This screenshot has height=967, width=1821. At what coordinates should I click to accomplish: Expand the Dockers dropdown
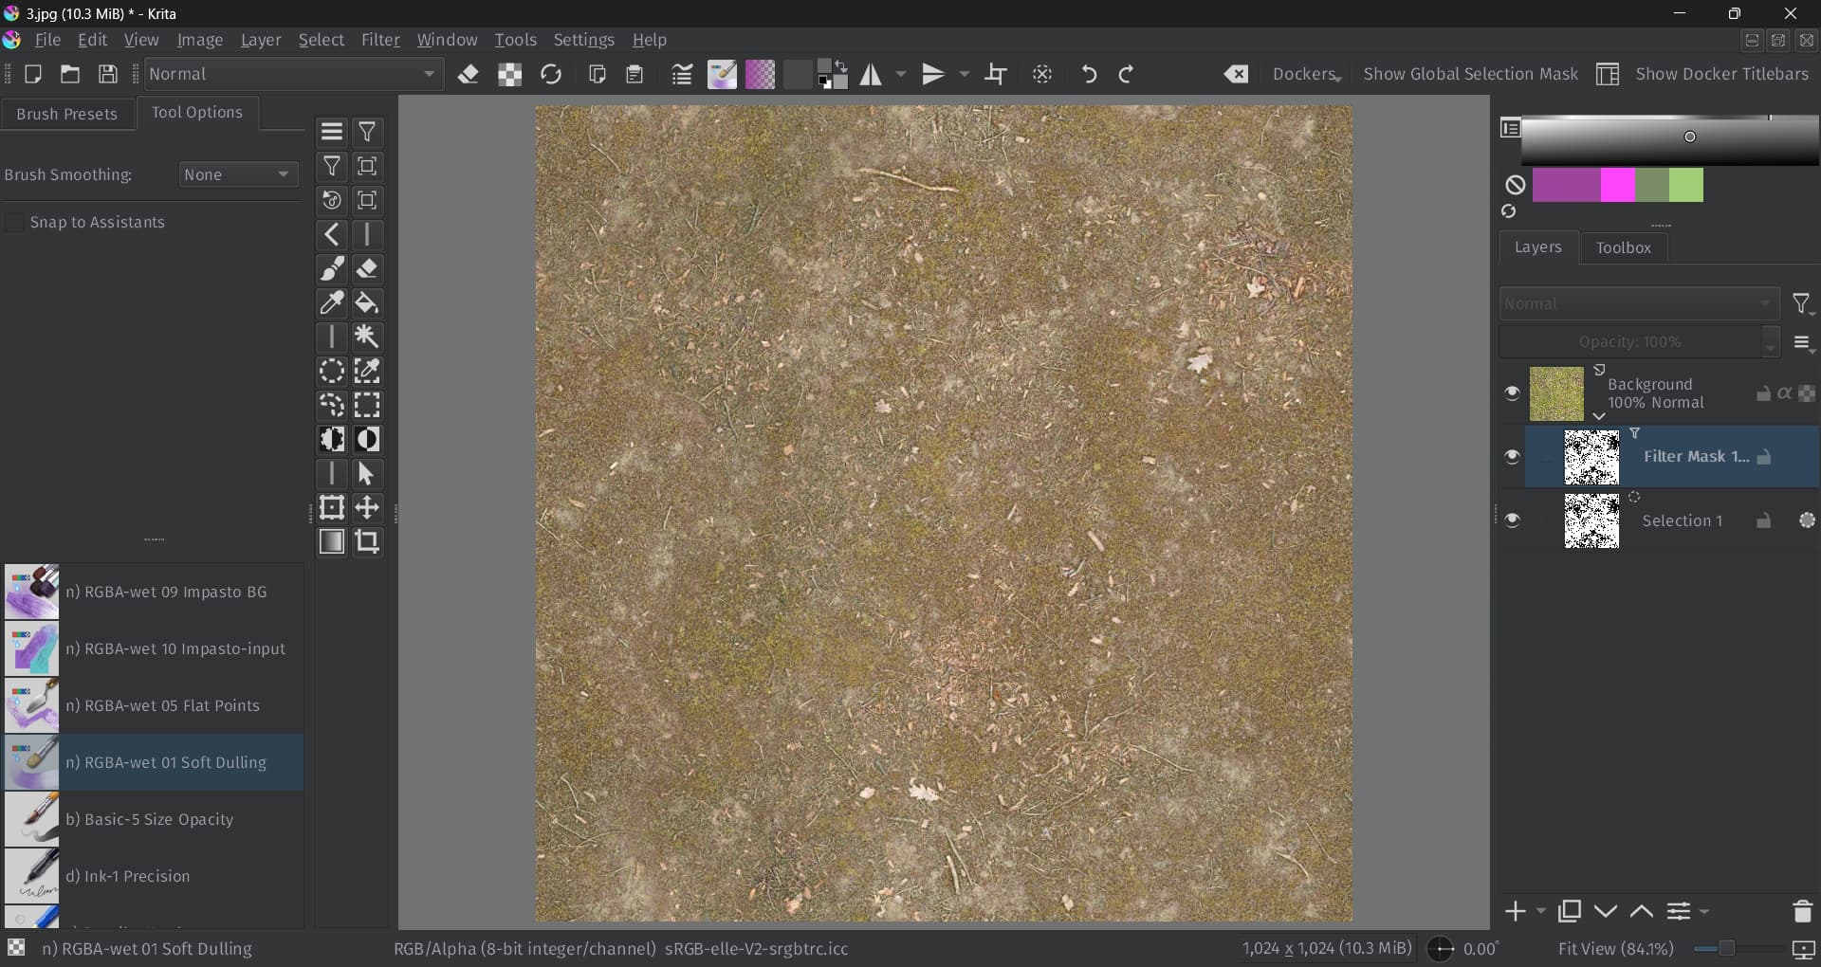point(1306,74)
